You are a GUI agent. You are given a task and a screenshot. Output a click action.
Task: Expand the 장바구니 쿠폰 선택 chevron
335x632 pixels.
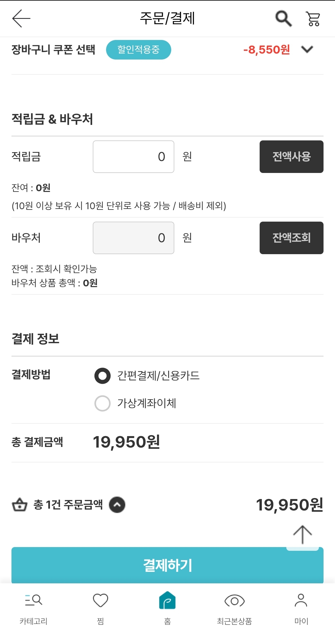[307, 49]
